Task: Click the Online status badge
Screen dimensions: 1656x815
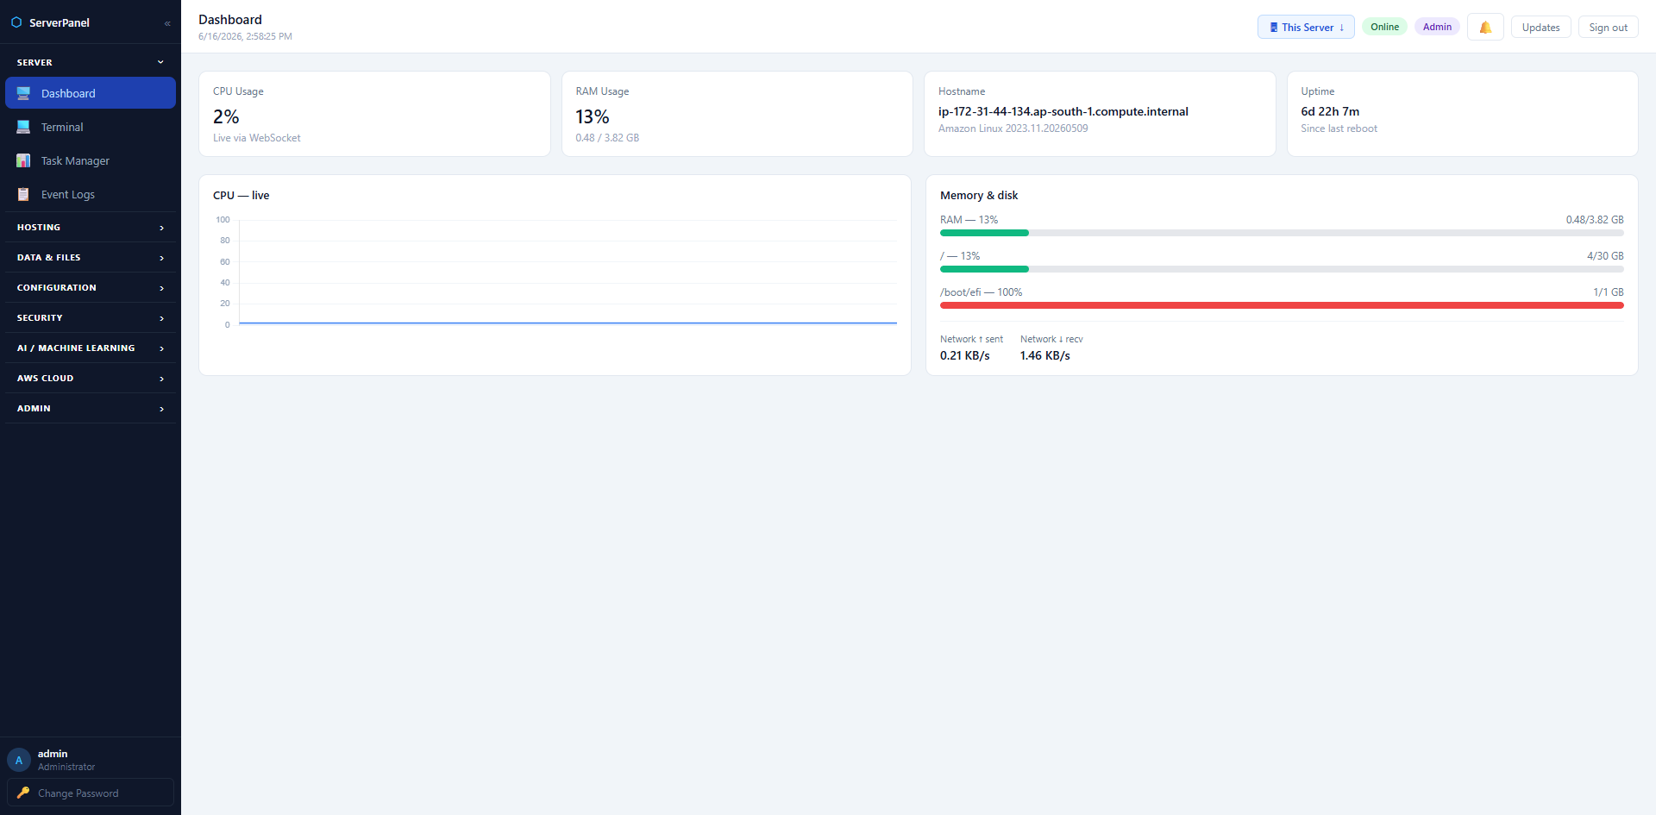Action: (1384, 27)
